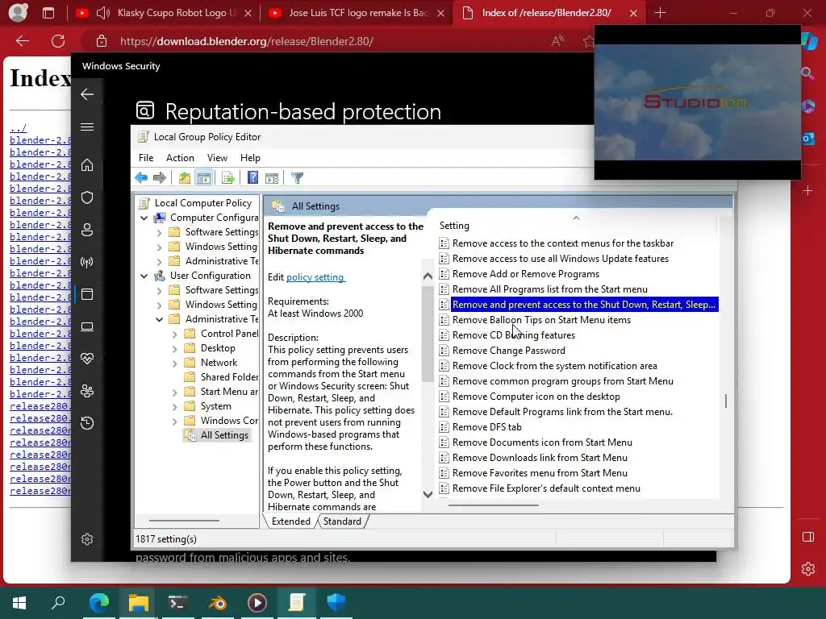The image size is (826, 619).
Task: Click the description pane scroll-up arrow
Action: [x=428, y=276]
